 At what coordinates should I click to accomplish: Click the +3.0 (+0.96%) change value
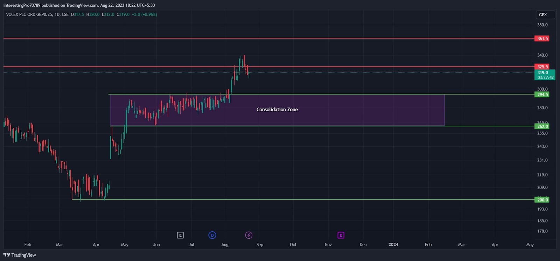[144, 15]
